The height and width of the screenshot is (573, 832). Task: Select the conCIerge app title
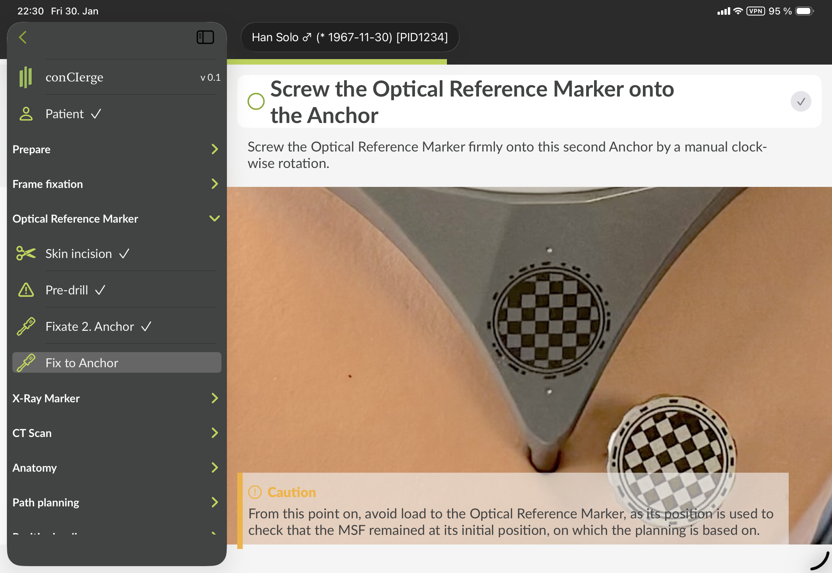pyautogui.click(x=74, y=77)
